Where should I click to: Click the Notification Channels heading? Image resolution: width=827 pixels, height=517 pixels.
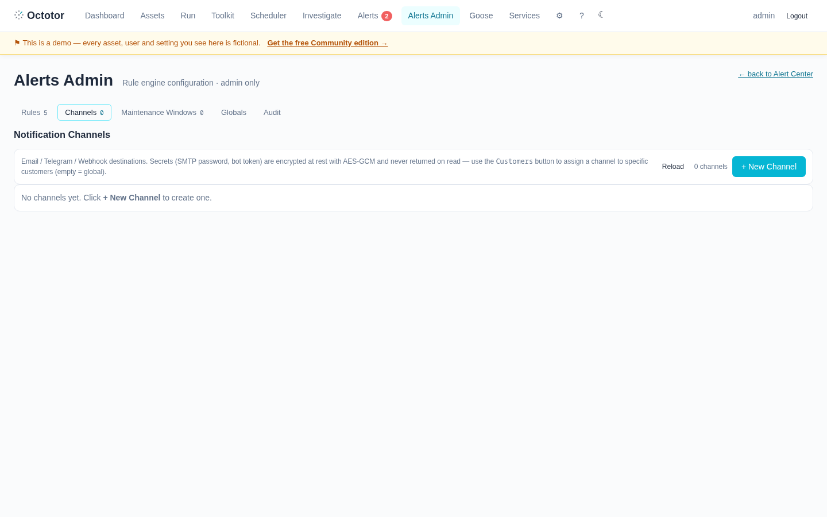pos(62,135)
